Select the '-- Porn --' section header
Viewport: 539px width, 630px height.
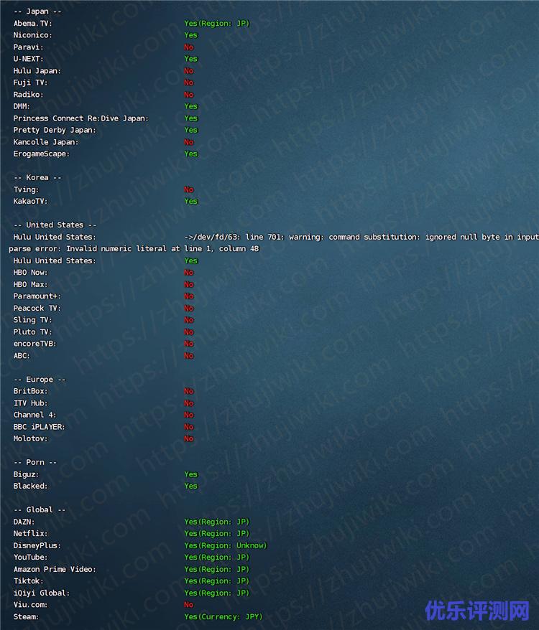(x=35, y=462)
